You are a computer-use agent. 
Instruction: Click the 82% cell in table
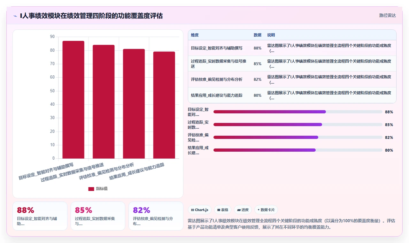(258, 80)
